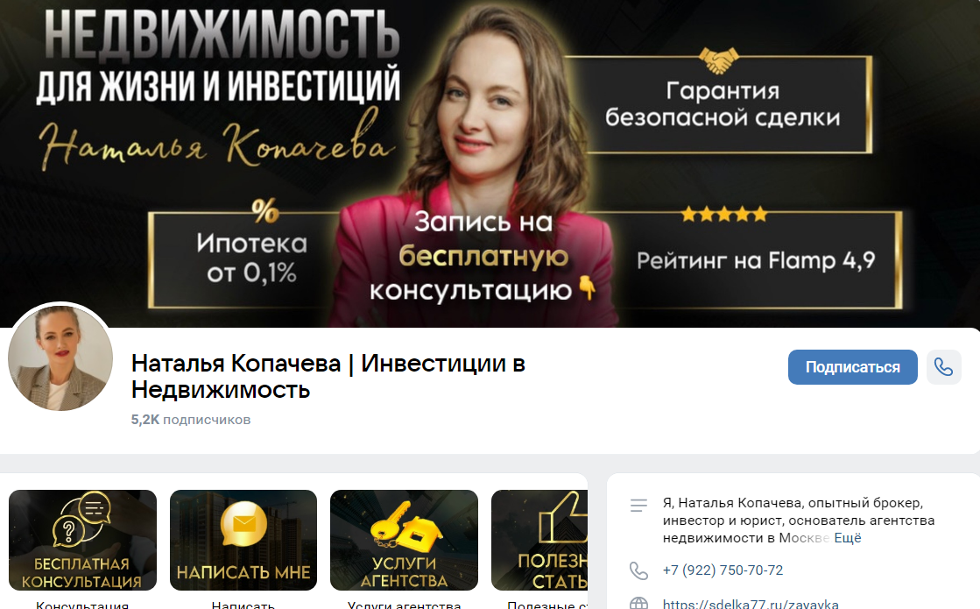This screenshot has height=609, width=980.
Task: Click the community title Наталья Копачева
Action: pos(328,377)
